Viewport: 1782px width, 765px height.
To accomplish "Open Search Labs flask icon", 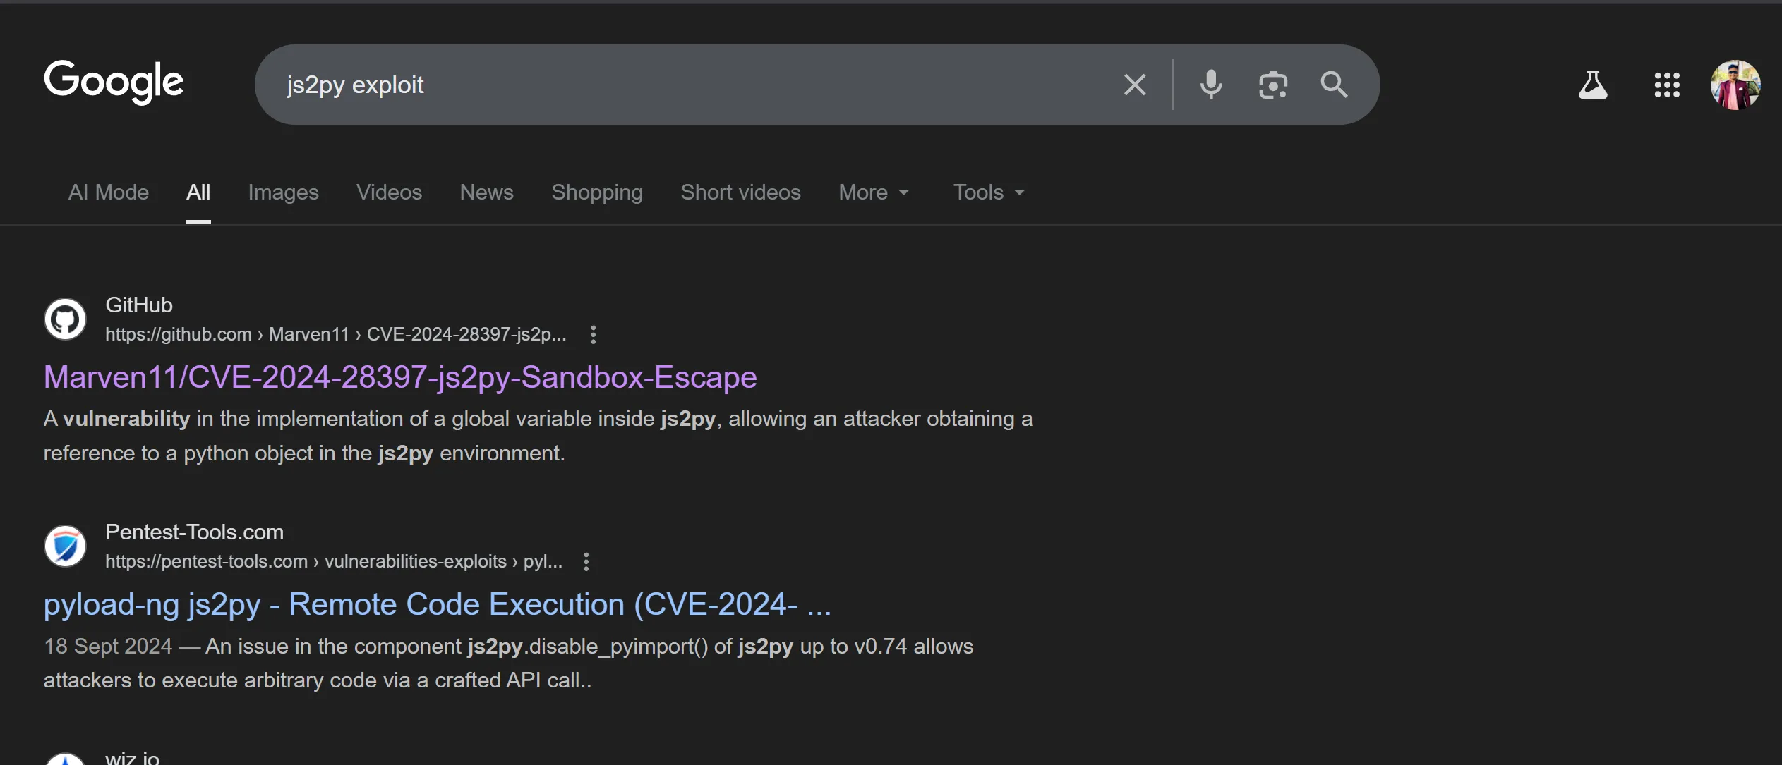I will (1592, 85).
